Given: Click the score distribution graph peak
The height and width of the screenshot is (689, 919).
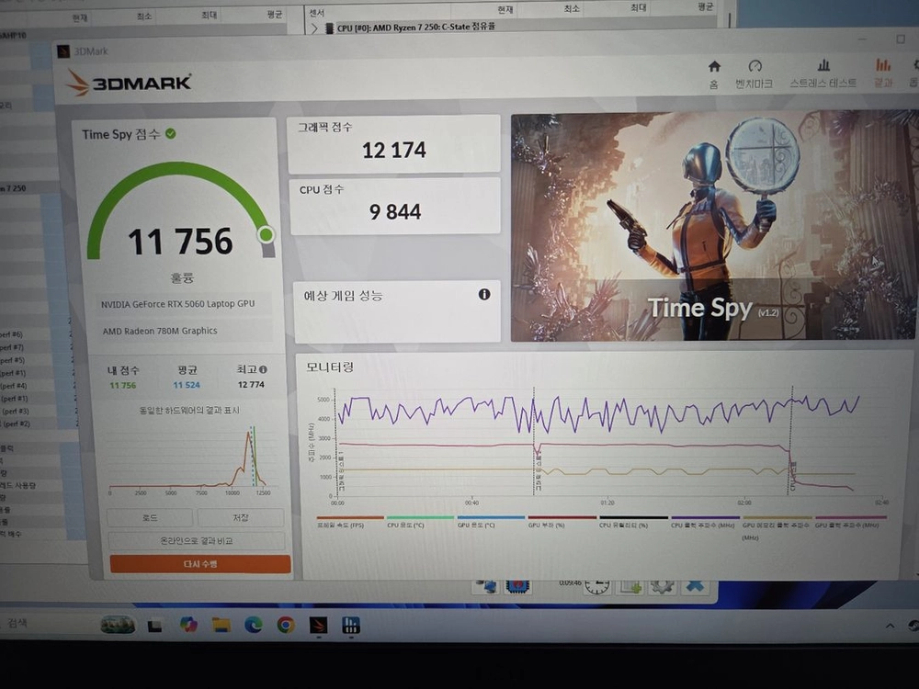Looking at the screenshot, I should (x=248, y=435).
